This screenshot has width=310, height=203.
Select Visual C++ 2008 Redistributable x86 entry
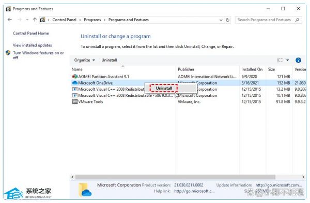point(126,95)
